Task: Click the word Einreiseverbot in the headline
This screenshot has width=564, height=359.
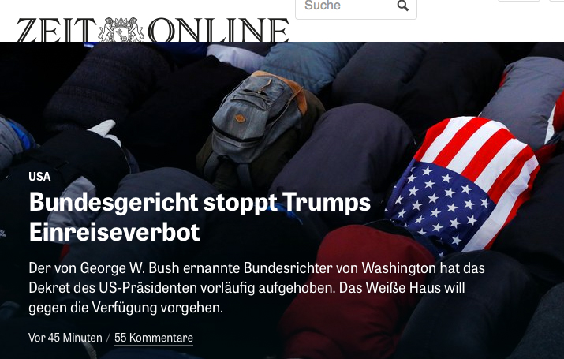Action: pyautogui.click(x=114, y=232)
